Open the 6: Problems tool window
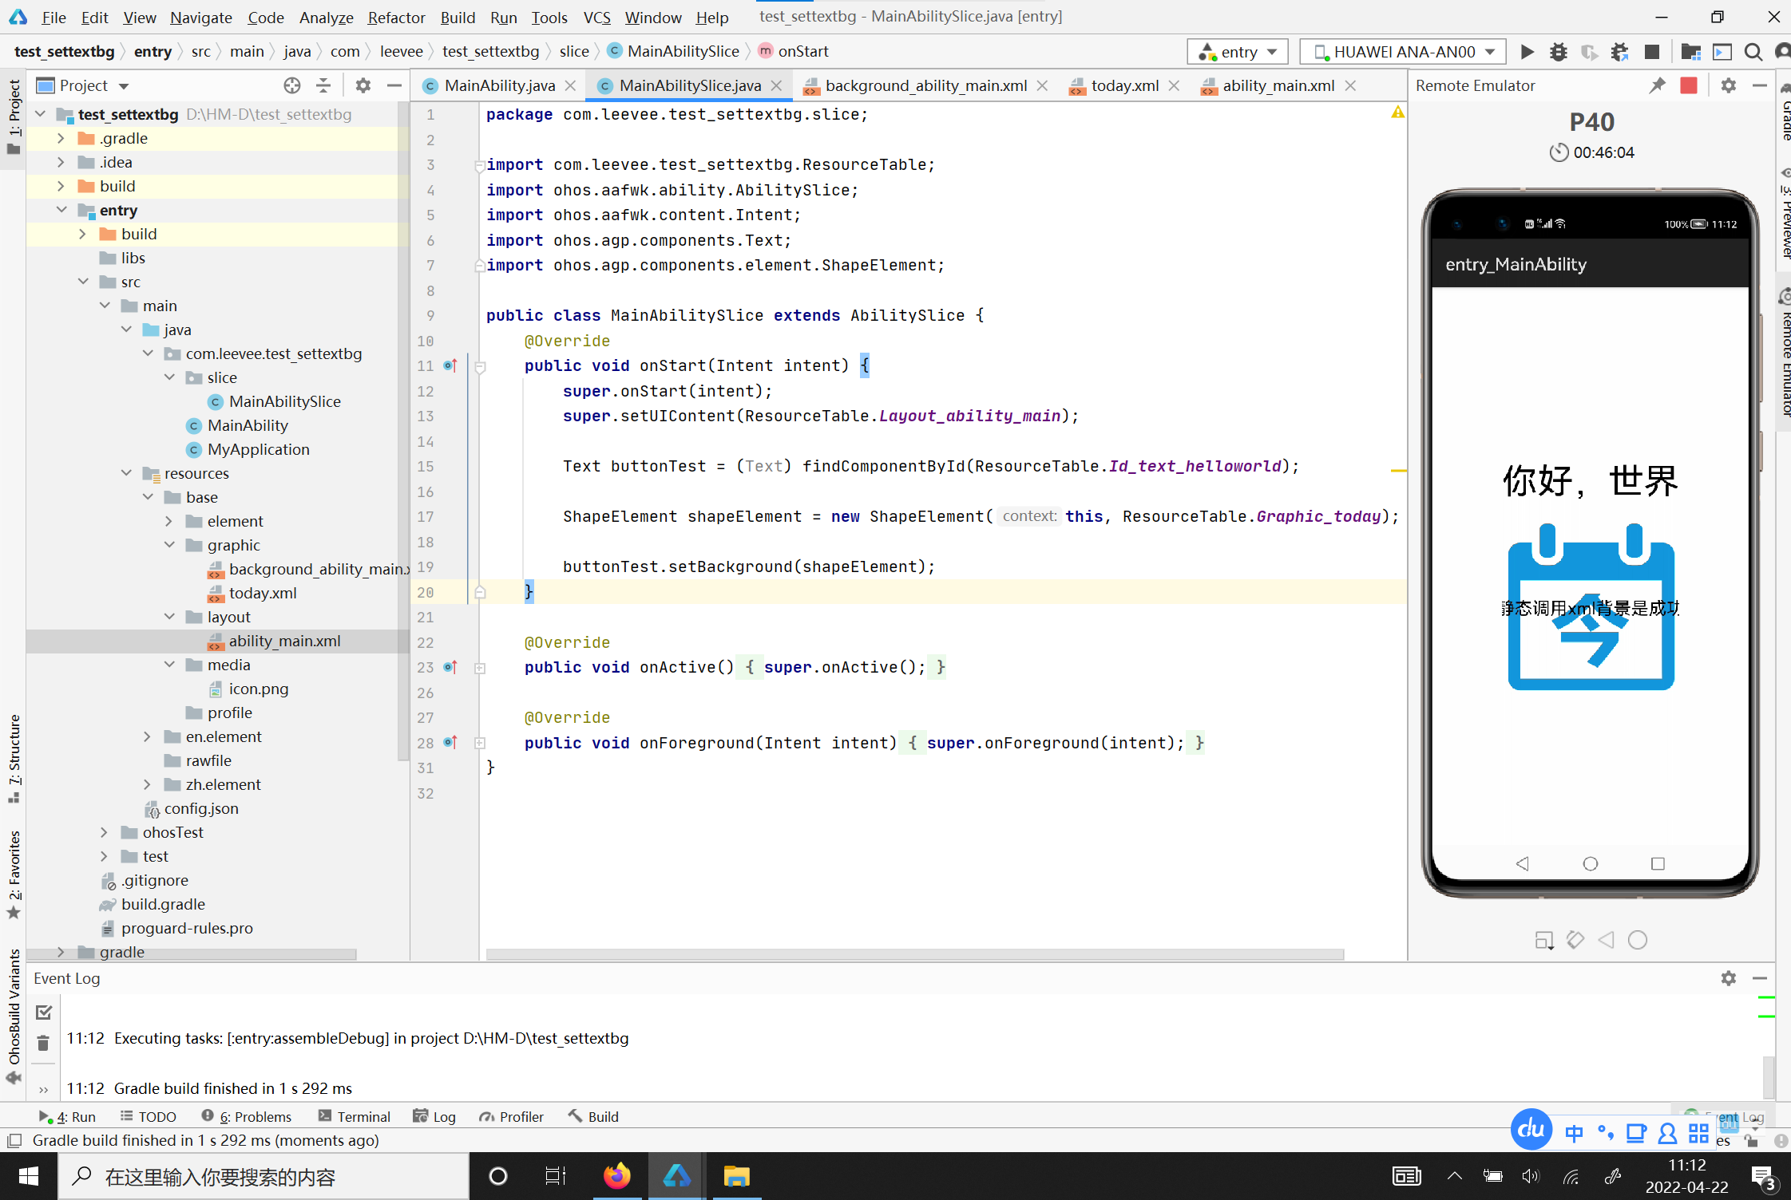The width and height of the screenshot is (1791, 1200). 246,1116
